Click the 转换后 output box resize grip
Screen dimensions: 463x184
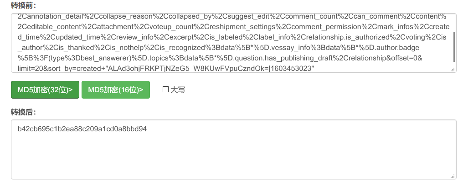pos(453,175)
